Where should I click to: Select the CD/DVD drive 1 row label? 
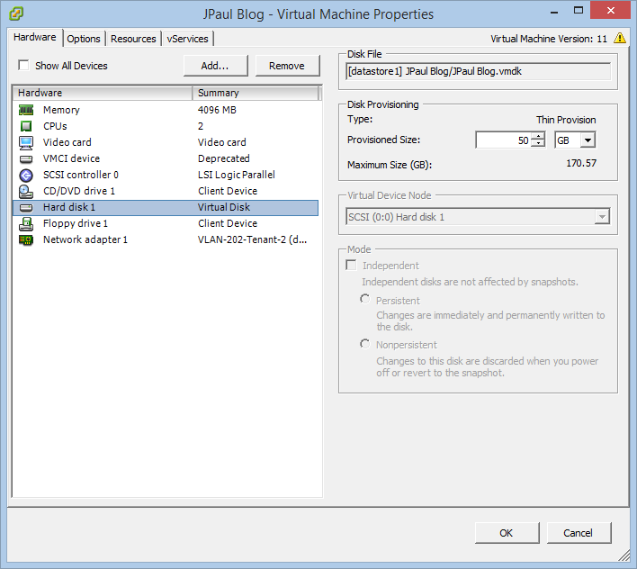79,191
